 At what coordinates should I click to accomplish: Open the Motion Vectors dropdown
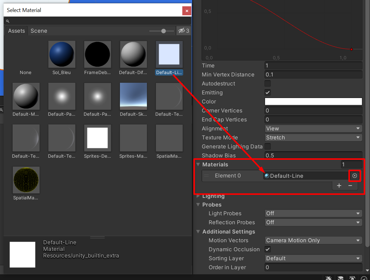[313, 240]
